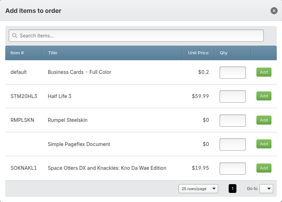Click quantity field for Rumpel Steelskin
282x202 pixels.
coord(233,120)
